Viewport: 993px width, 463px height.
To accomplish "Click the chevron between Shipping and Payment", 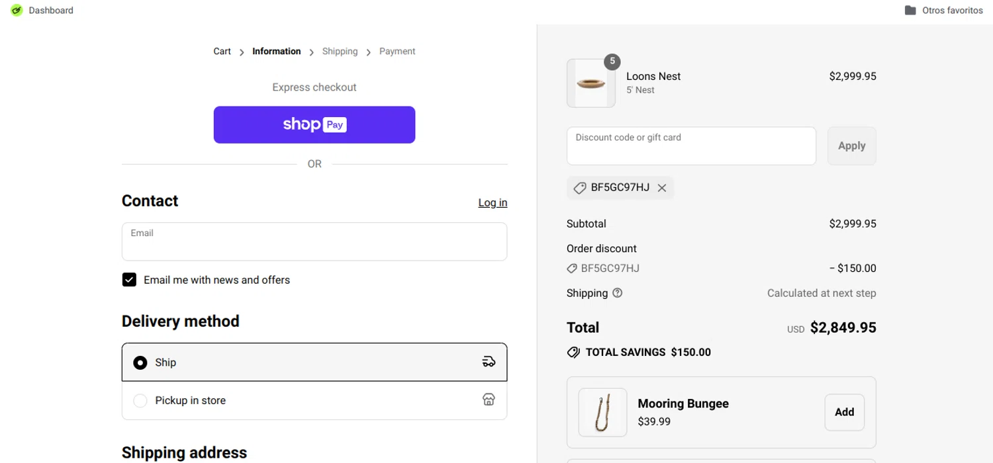I will [x=369, y=52].
